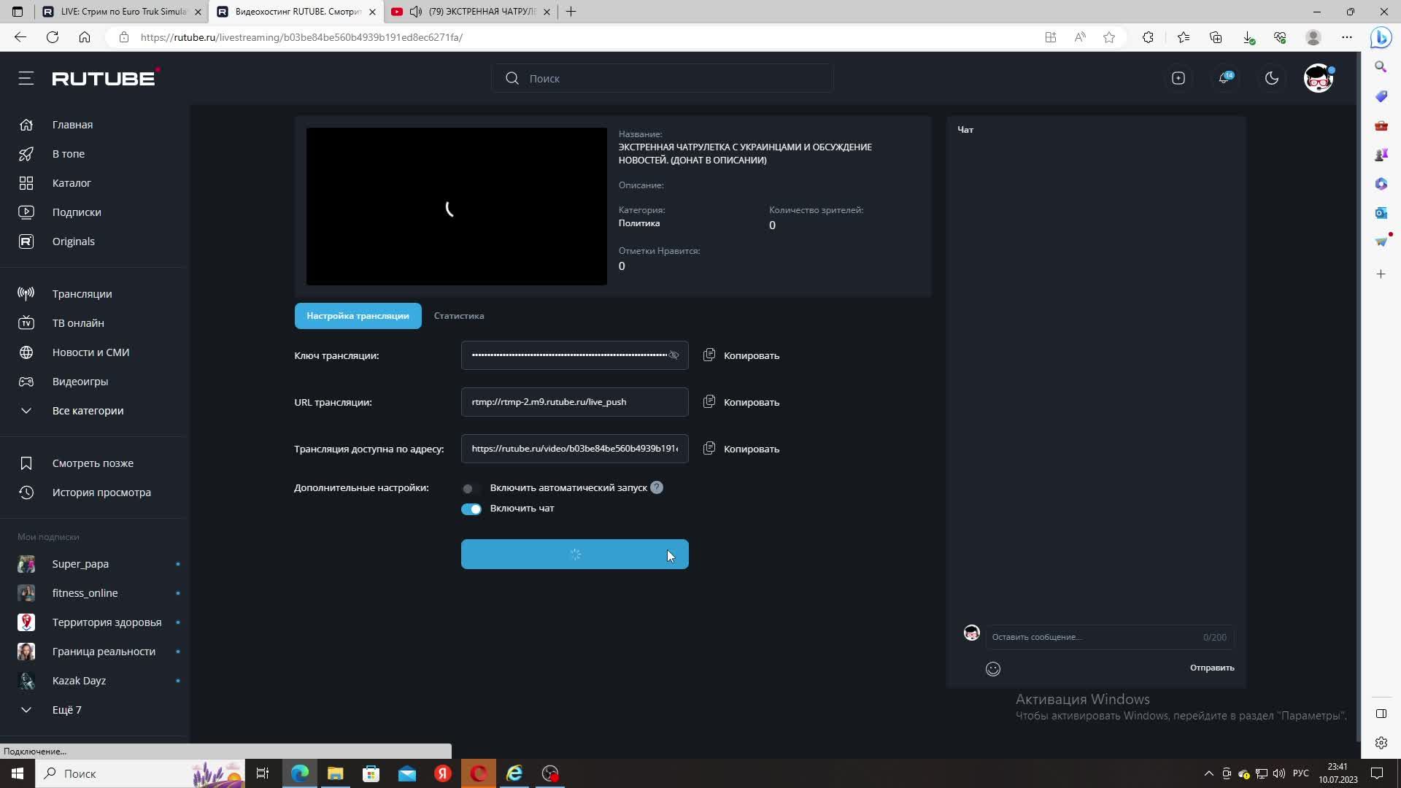Viewport: 1401px width, 788px height.
Task: Select the Настройка трансляции tab
Action: tap(358, 316)
